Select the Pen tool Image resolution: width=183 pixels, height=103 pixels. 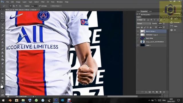click(x=3, y=64)
